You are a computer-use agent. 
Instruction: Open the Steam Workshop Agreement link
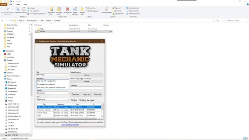click(x=70, y=125)
